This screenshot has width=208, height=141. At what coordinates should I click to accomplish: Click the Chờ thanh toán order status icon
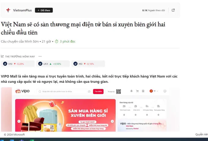pyautogui.click(x=124, y=106)
